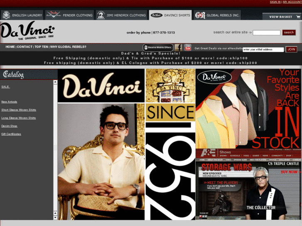Click the Back In Stock shirts banner
This screenshot has height=226, width=302.
(x=248, y=109)
